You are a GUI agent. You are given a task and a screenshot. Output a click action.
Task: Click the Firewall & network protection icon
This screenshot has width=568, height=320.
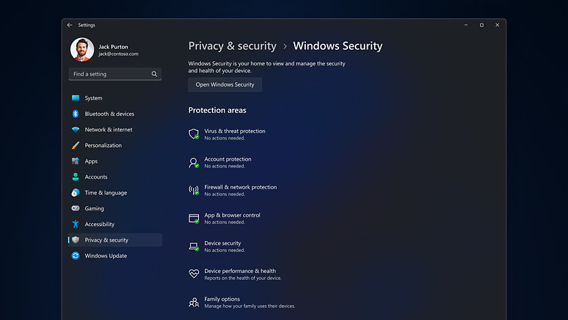193,190
